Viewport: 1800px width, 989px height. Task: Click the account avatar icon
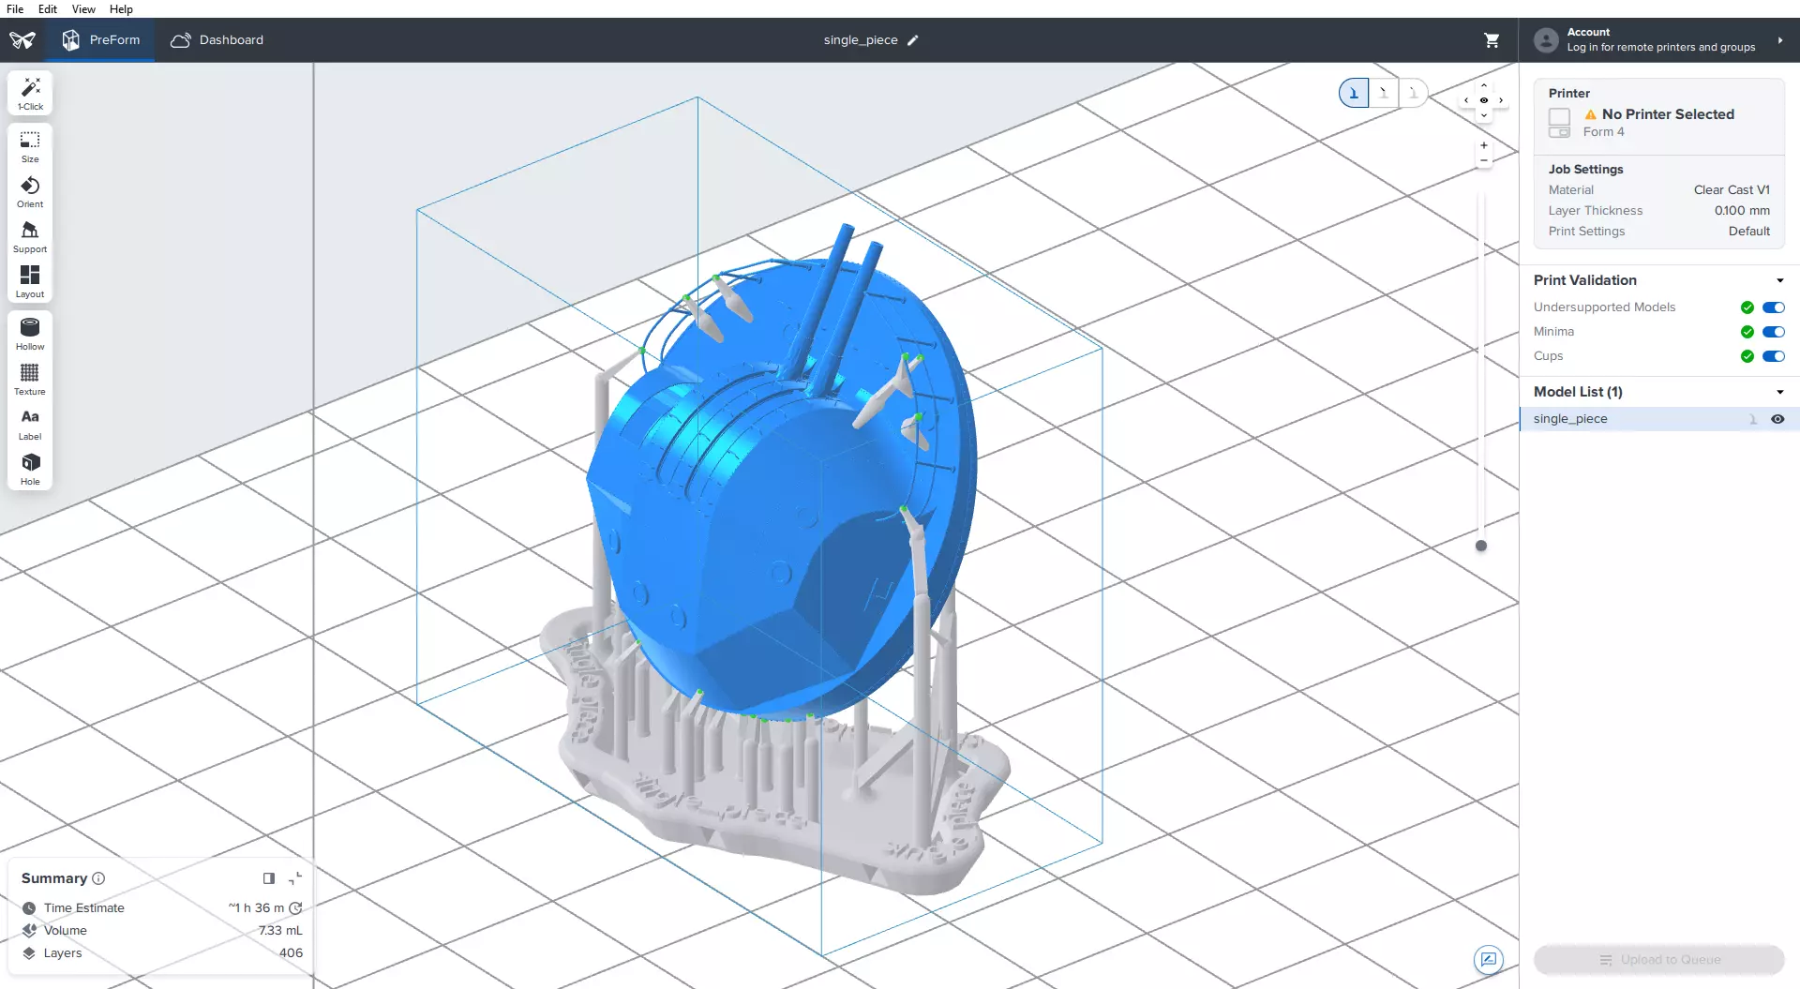[1546, 40]
